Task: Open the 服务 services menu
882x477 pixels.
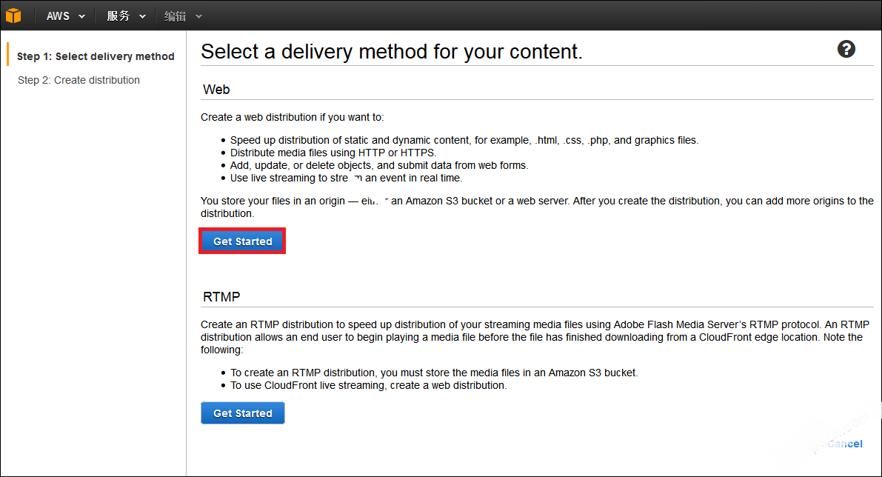Action: pos(118,16)
